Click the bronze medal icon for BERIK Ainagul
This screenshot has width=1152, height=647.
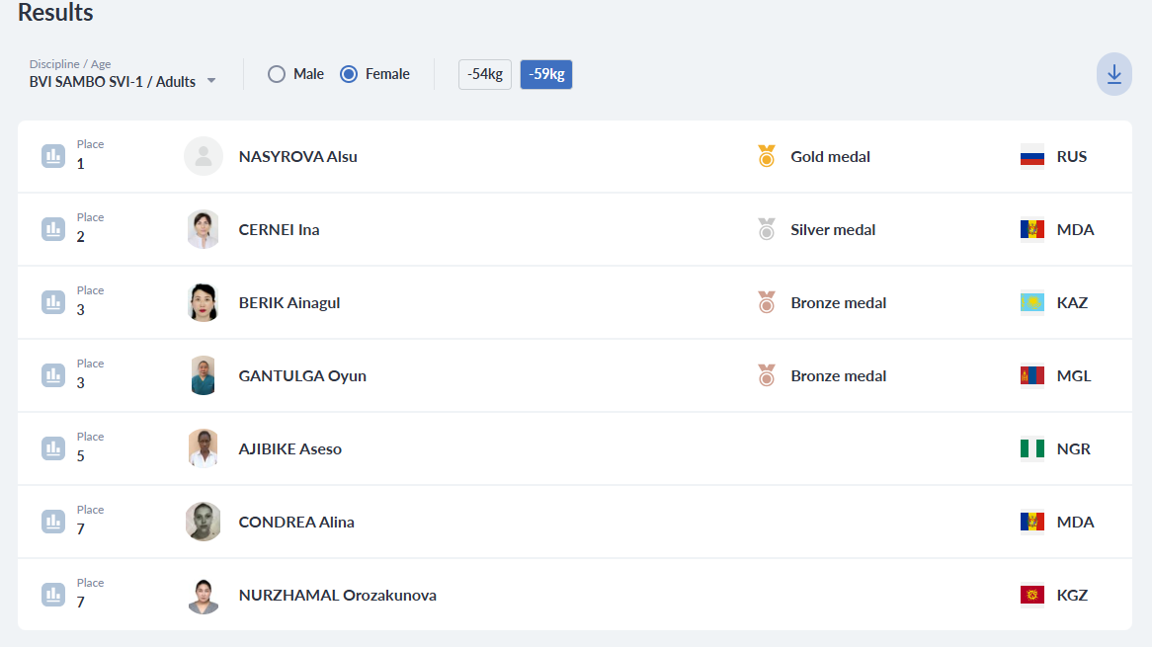pos(767,302)
